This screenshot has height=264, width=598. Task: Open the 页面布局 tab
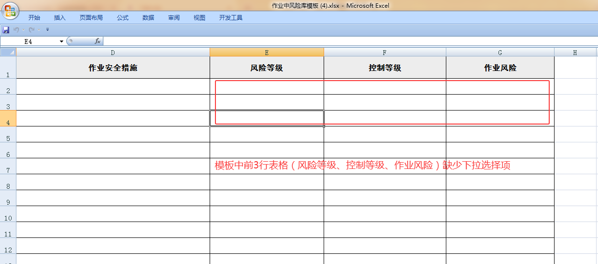(91, 18)
